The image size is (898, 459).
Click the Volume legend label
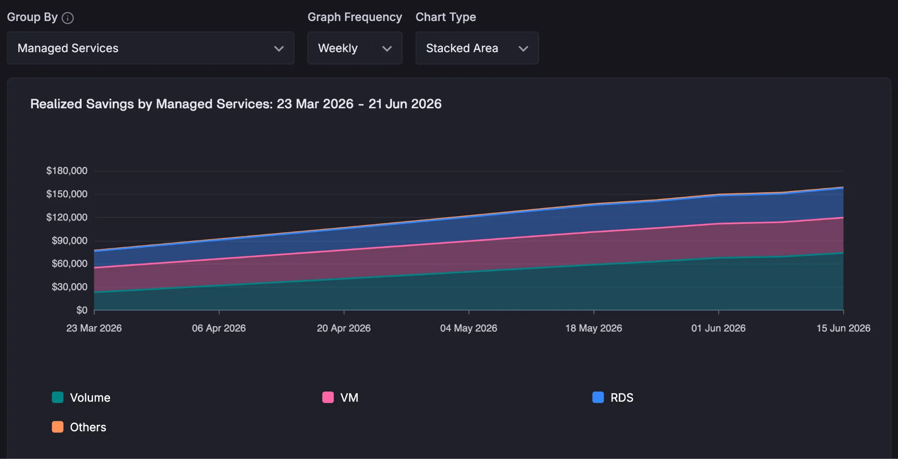pyautogui.click(x=90, y=398)
